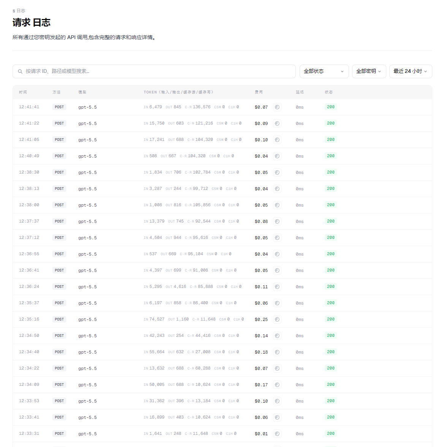
Task: Click the 方法 column header
Action: click(57, 92)
